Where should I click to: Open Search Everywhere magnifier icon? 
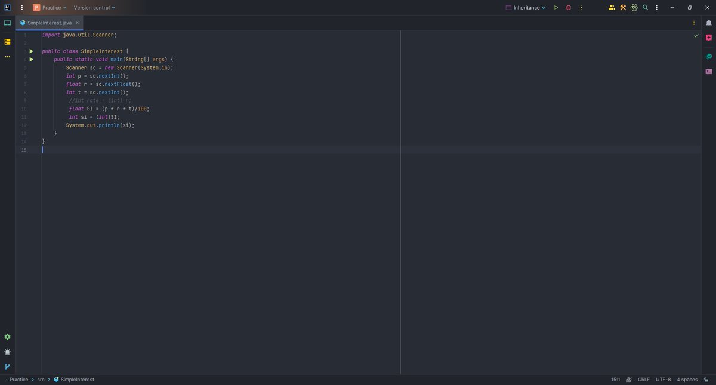[x=645, y=8]
